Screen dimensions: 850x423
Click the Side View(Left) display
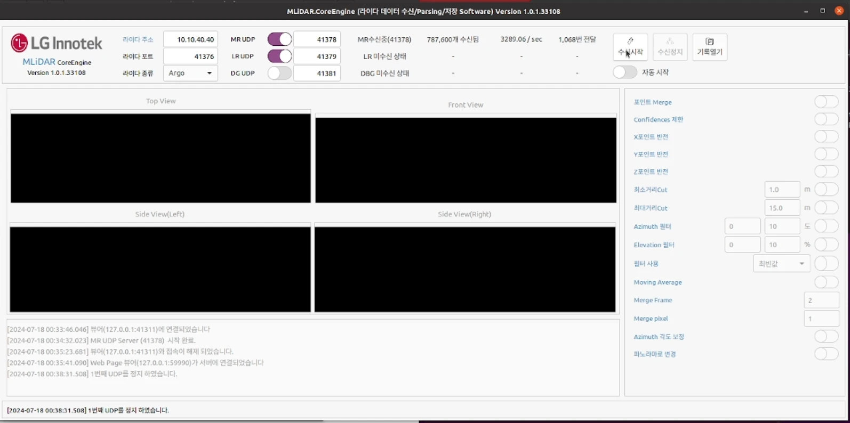pyautogui.click(x=160, y=270)
